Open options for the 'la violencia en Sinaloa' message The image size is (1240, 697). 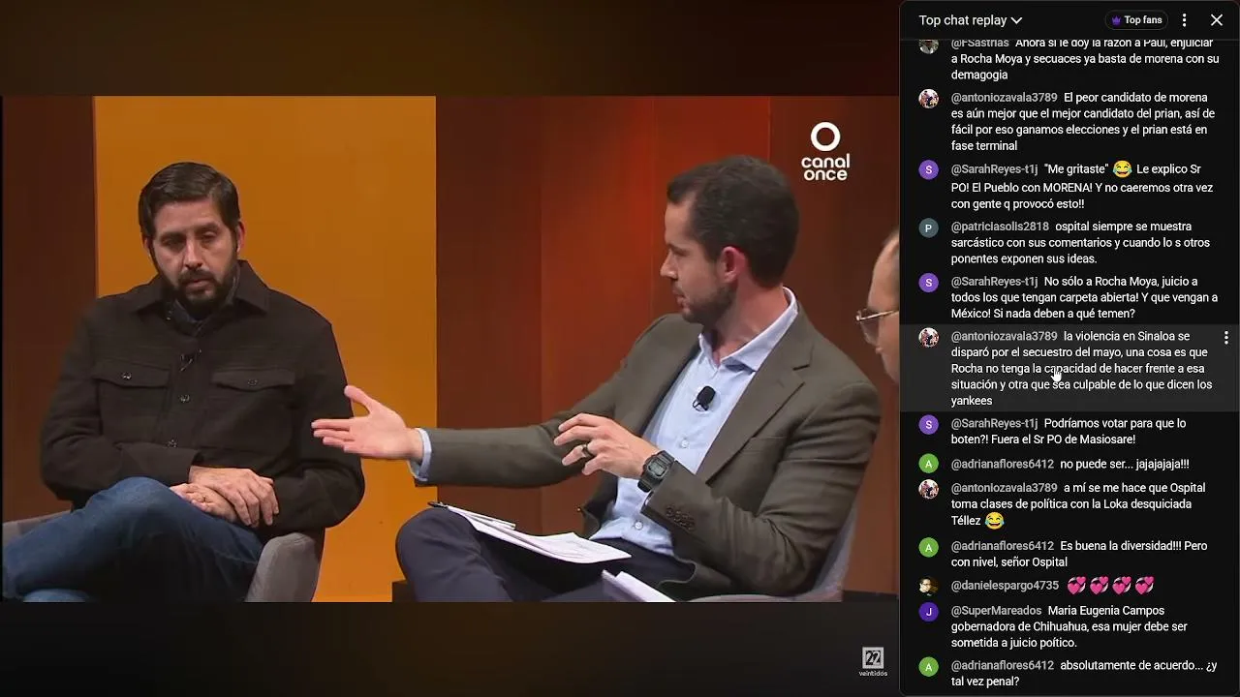point(1226,338)
